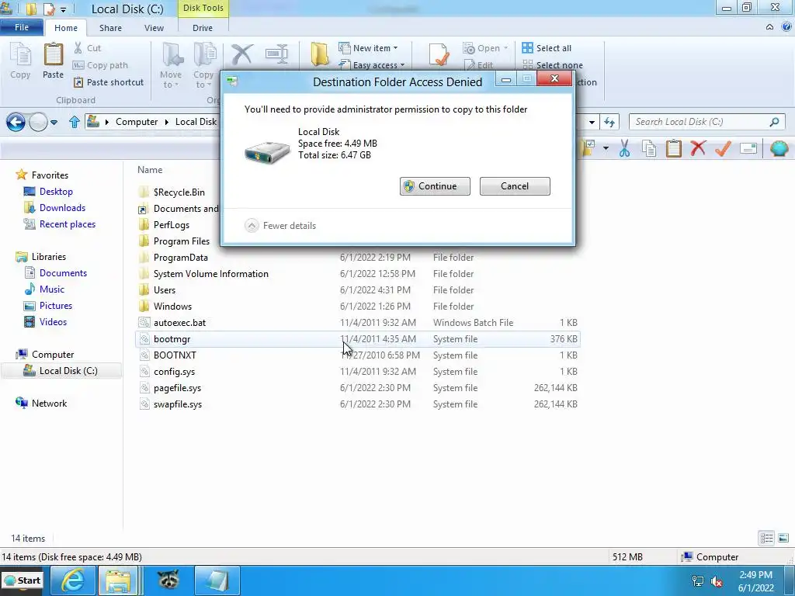
Task: Click the muted volume icon in tray
Action: [x=717, y=582]
